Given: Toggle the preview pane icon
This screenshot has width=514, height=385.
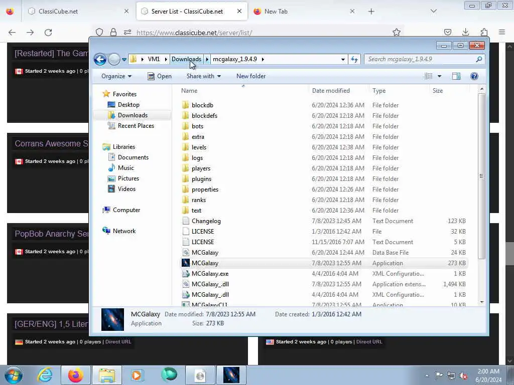Looking at the screenshot, I should [456, 76].
